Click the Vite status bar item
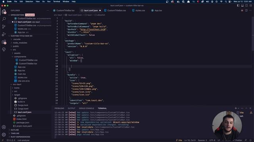Screen dimensions: 254x142 [179, 140]
